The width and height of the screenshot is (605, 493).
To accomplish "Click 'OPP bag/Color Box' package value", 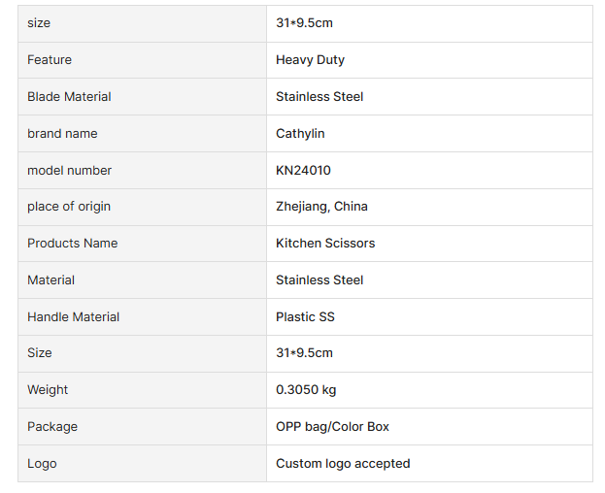I will 332,427.
